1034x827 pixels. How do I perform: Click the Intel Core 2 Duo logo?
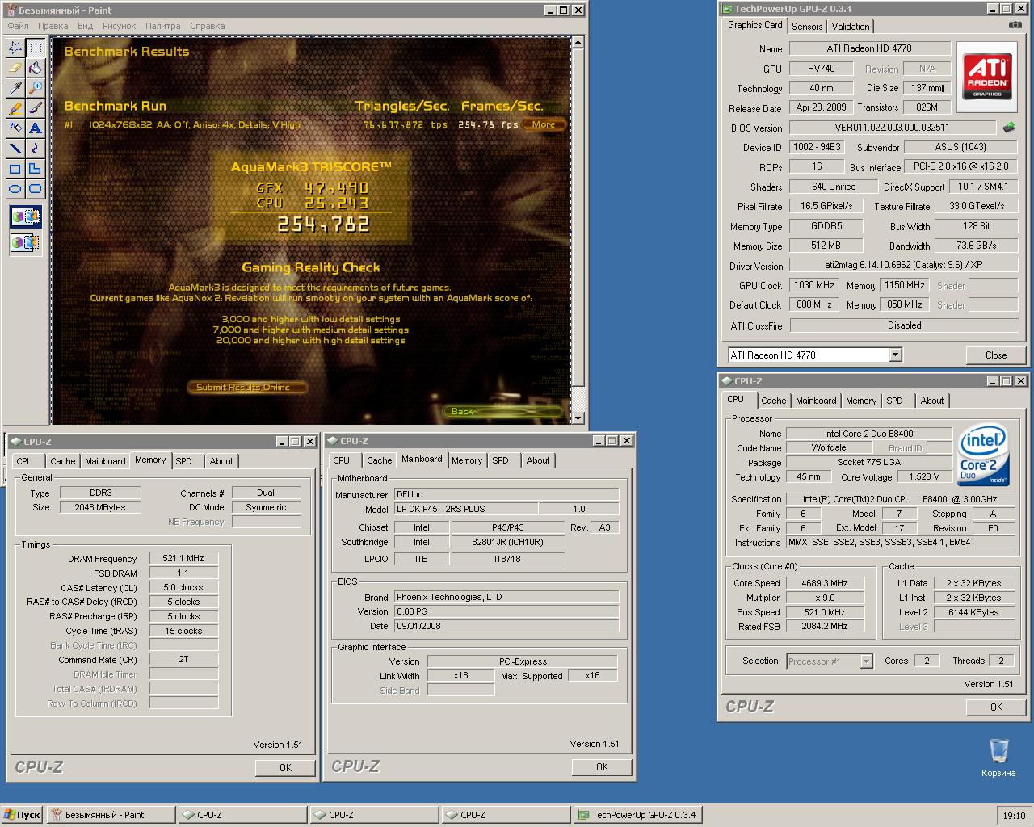[983, 456]
